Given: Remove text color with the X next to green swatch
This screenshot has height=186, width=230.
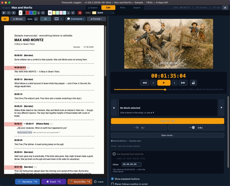Looking at the screenshot, I should [x=43, y=13].
